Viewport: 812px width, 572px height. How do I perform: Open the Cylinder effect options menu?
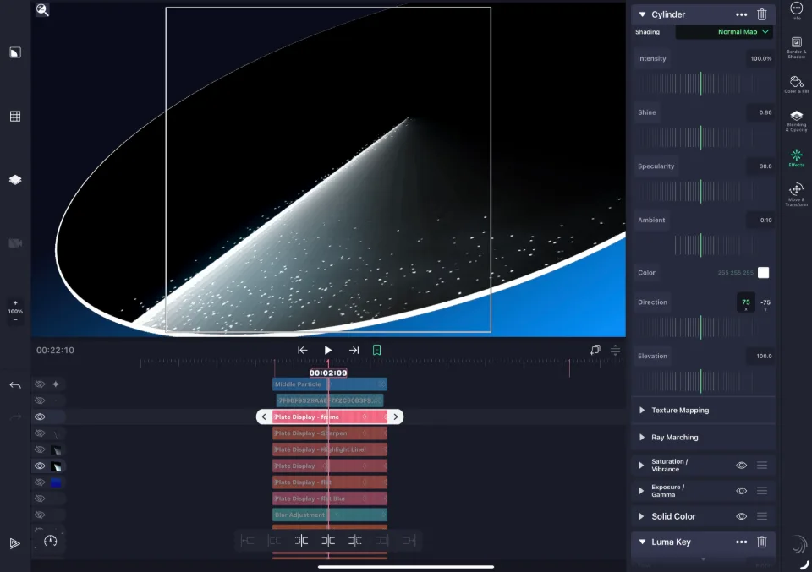coord(741,14)
